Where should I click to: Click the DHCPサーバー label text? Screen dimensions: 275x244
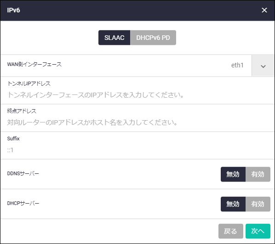point(23,203)
